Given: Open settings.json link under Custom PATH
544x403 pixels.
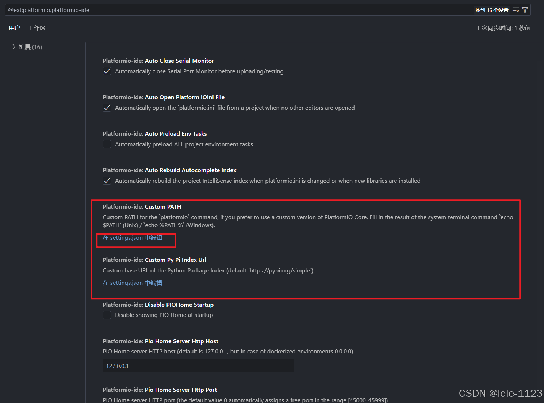Looking at the screenshot, I should pos(133,238).
